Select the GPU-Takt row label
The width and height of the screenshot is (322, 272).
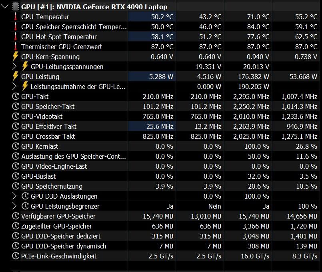[x=35, y=97]
